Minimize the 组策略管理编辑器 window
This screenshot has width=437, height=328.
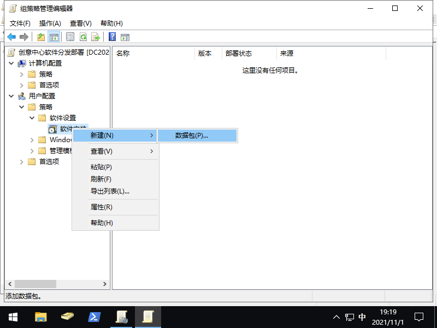[x=370, y=8]
